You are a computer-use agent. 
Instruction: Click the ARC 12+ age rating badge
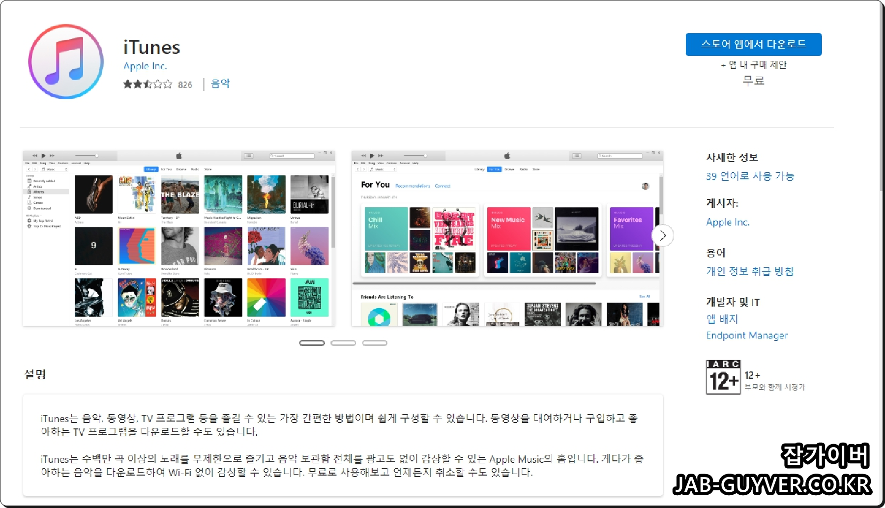723,377
